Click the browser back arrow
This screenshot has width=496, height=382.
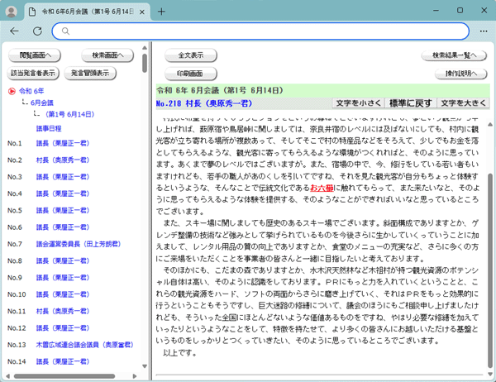[14, 31]
